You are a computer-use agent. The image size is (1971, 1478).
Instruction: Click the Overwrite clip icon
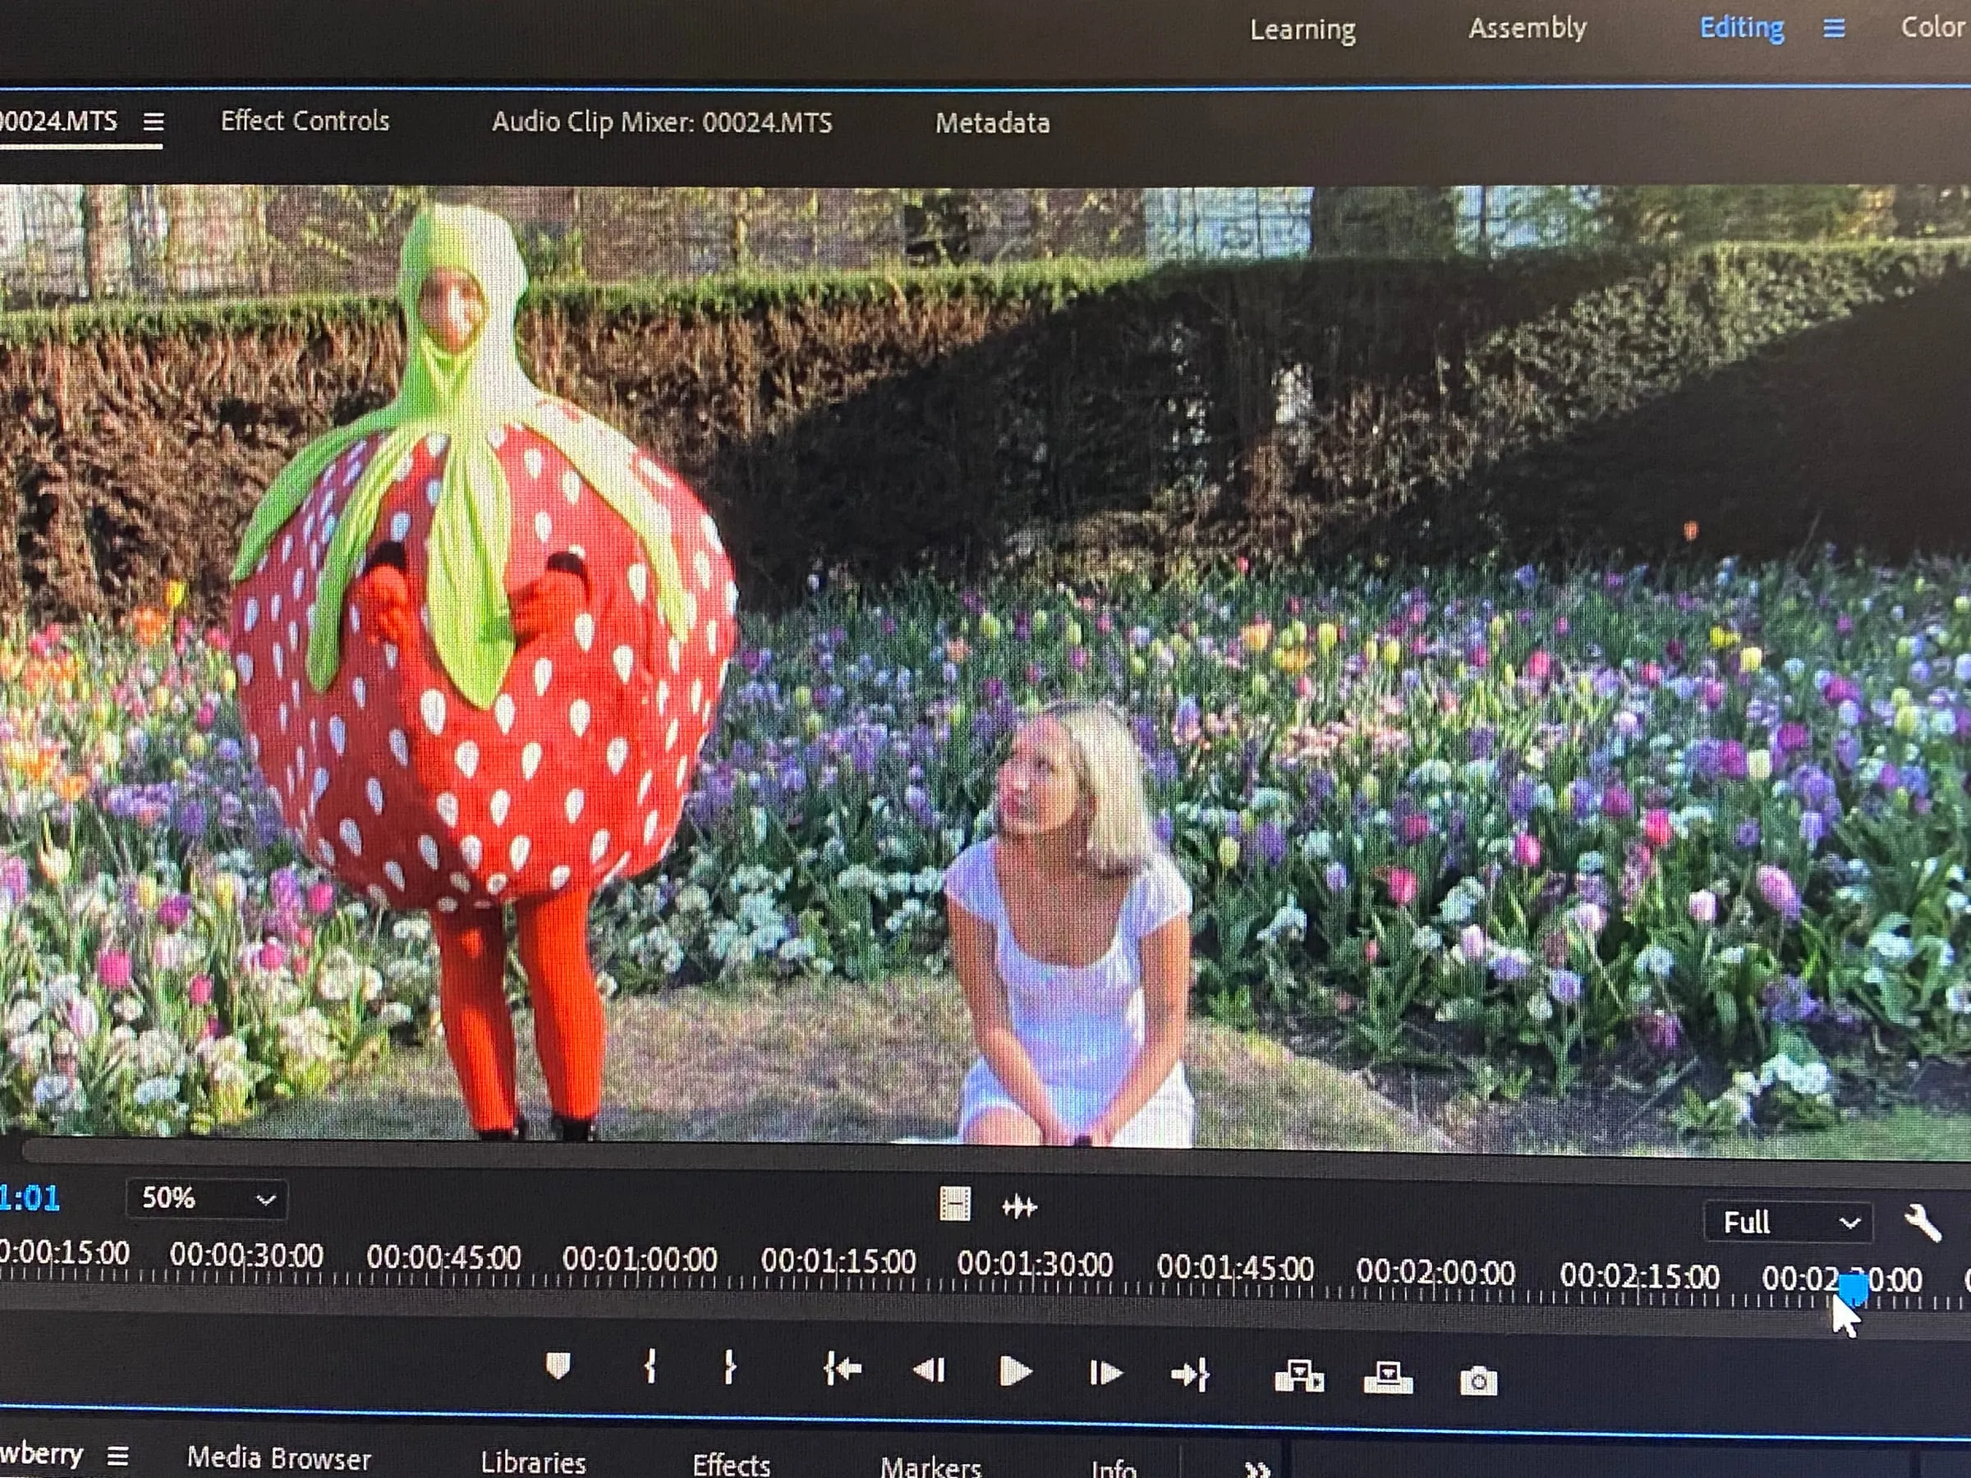pyautogui.click(x=1388, y=1379)
